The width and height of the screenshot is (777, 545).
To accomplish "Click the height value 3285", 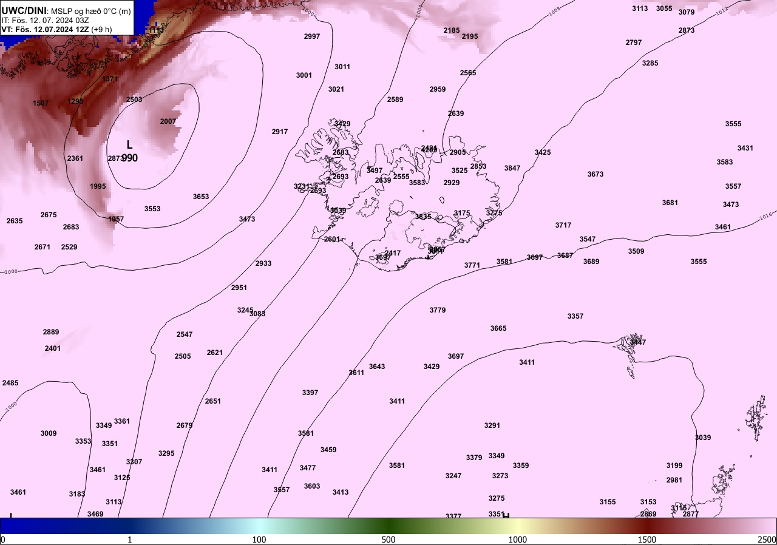I will coord(650,63).
